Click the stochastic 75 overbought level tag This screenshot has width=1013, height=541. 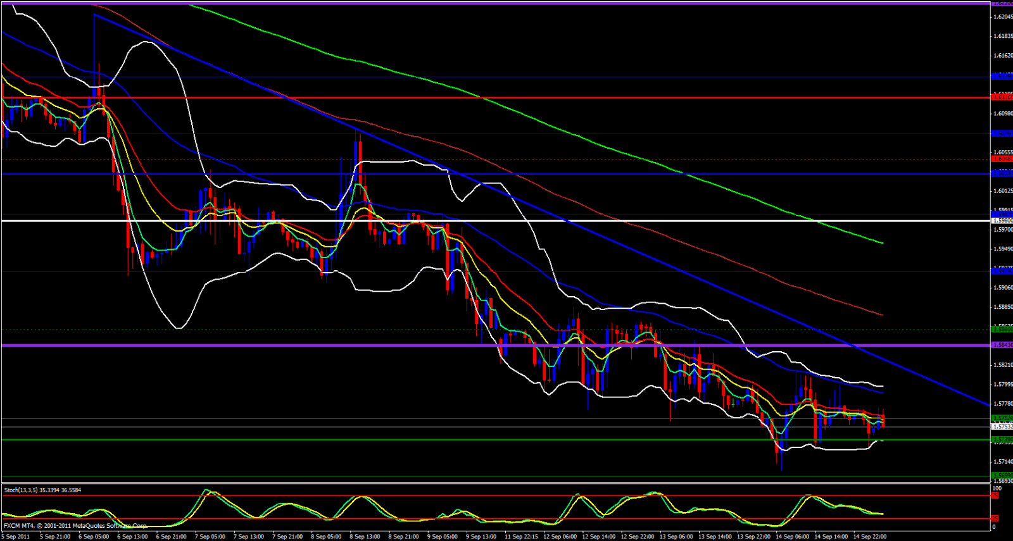[x=995, y=495]
